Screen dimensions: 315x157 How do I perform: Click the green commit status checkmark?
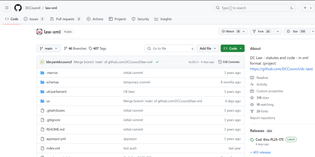pos(157,62)
